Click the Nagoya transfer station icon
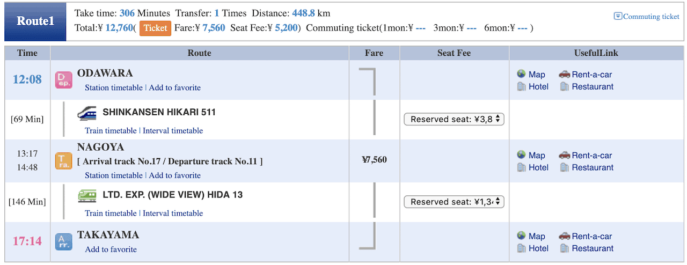The image size is (687, 265). coord(63,161)
